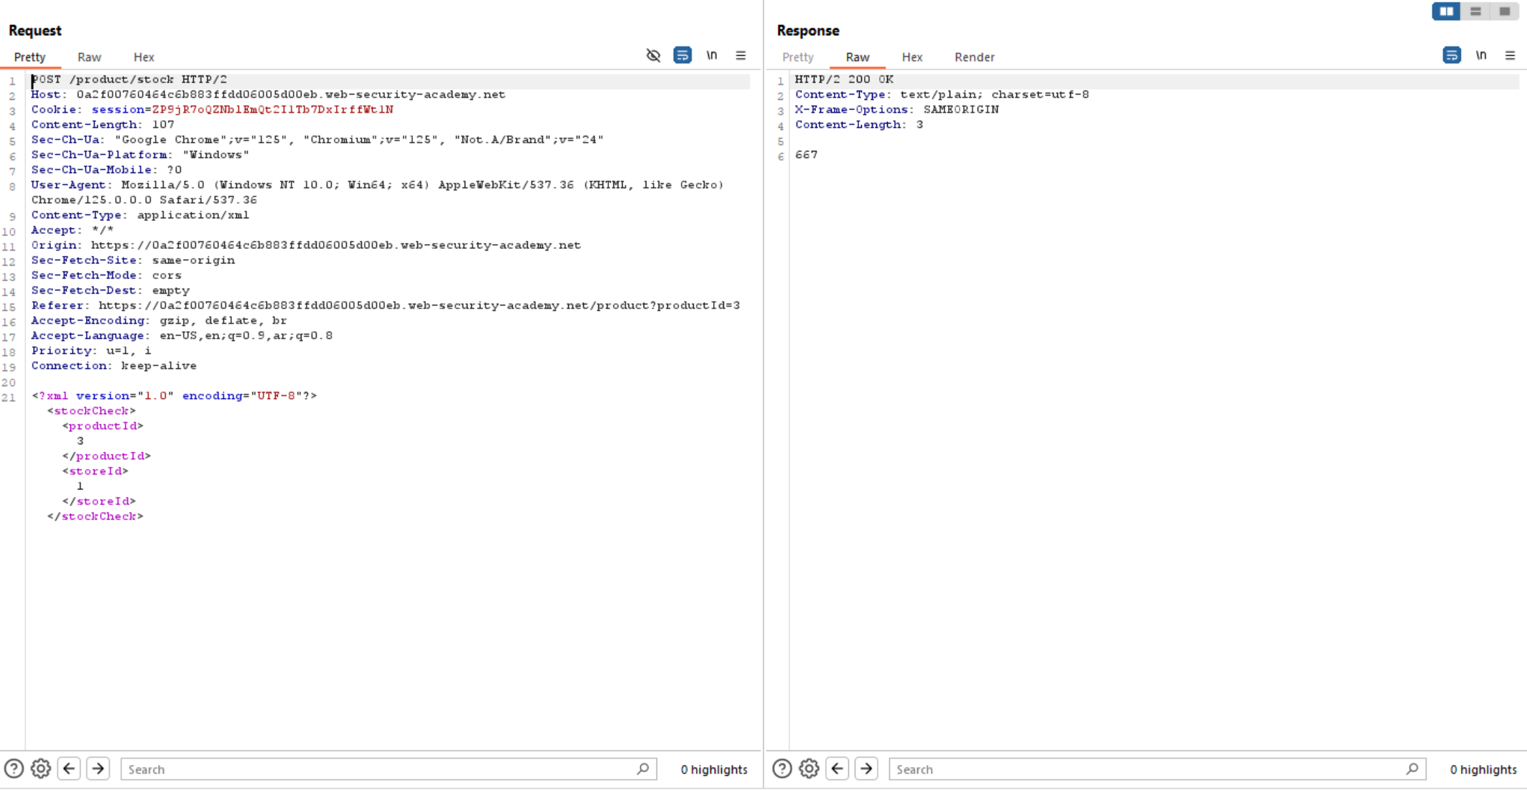Click the Origin header line
Viewport: 1527px width, 790px height.
tap(306, 245)
